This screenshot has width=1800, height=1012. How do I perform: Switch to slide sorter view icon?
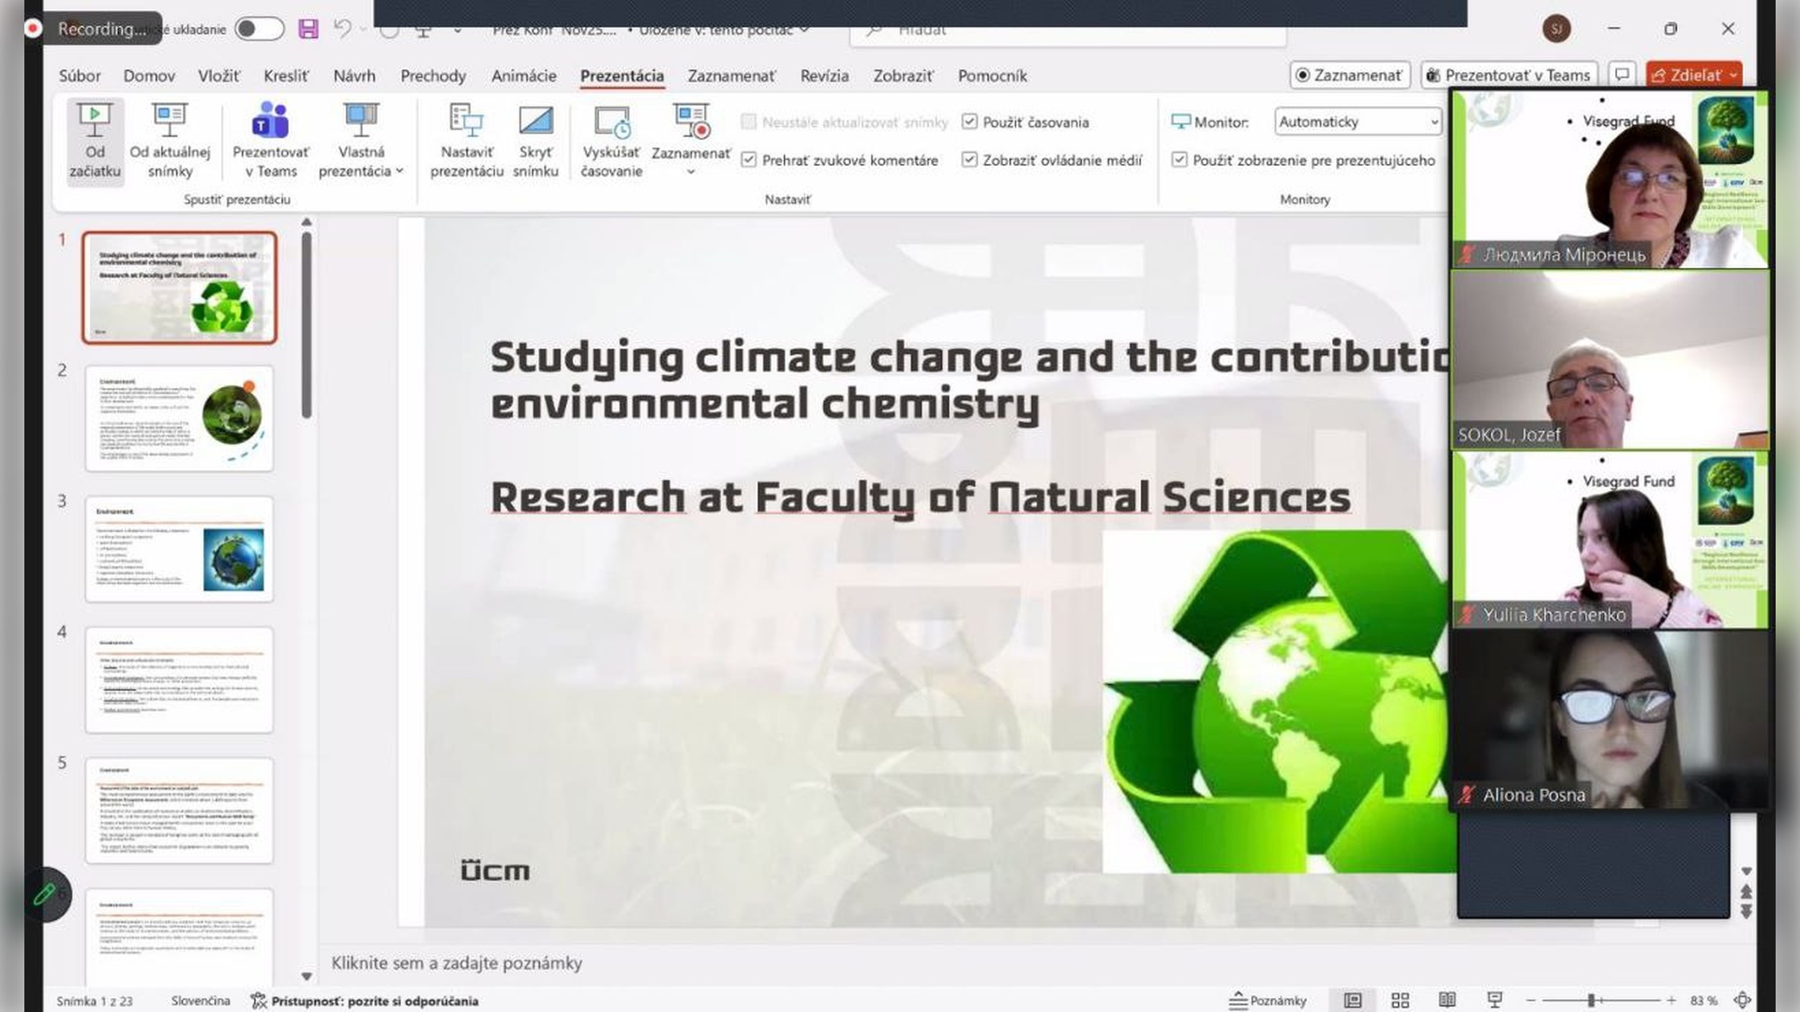click(1400, 1000)
